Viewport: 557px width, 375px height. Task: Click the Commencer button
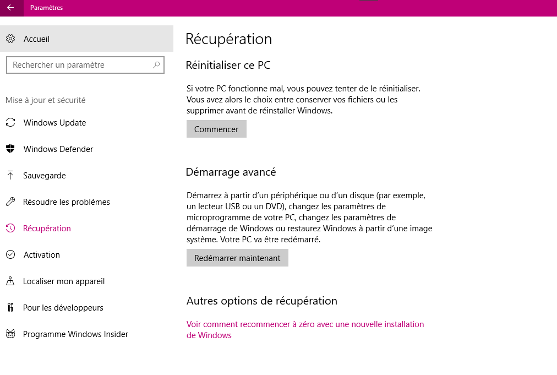(x=216, y=129)
